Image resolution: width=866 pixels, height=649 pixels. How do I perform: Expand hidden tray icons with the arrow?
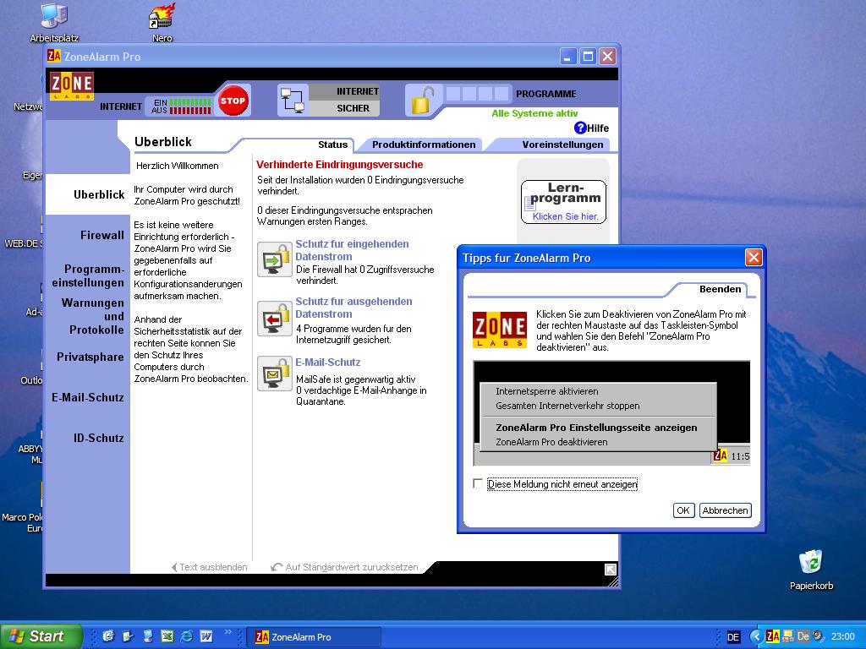pyautogui.click(x=756, y=636)
